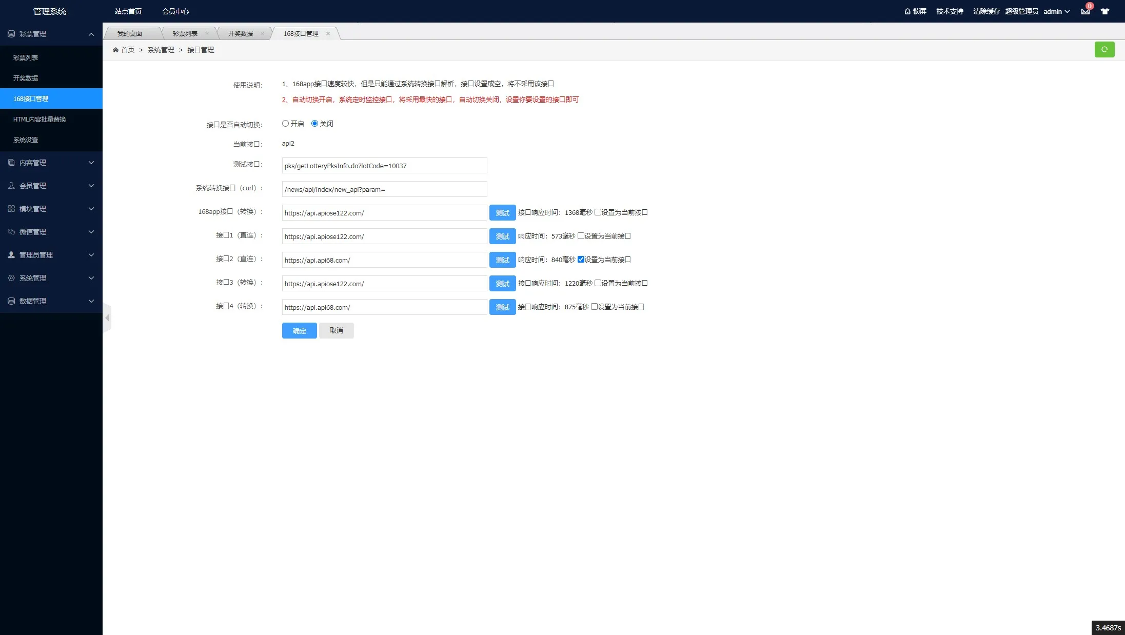This screenshot has width=1125, height=635.
Task: Click the 确定 confirm button
Action: pos(299,331)
